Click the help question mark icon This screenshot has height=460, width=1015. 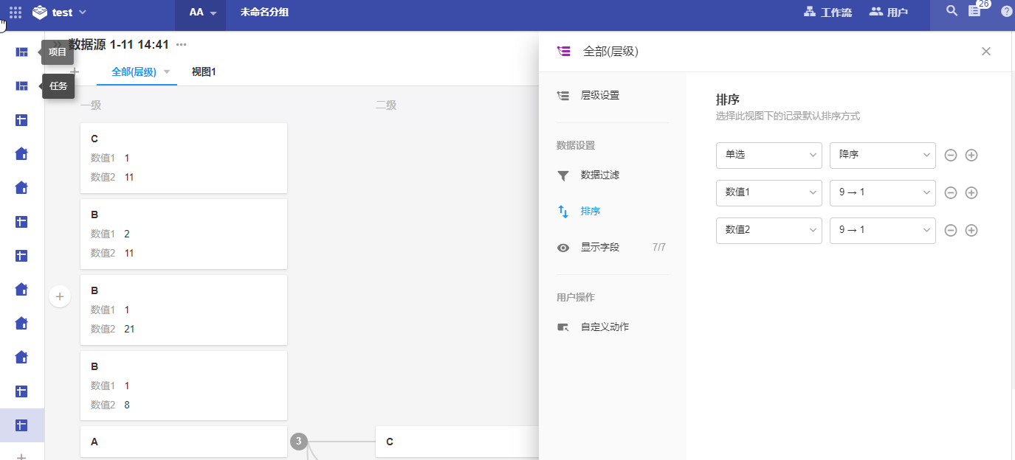(x=1006, y=12)
